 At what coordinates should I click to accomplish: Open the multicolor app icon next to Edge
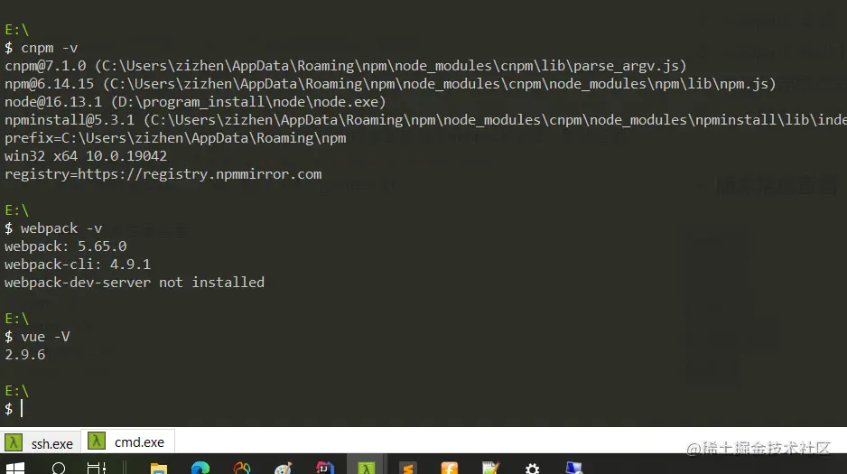point(241,468)
